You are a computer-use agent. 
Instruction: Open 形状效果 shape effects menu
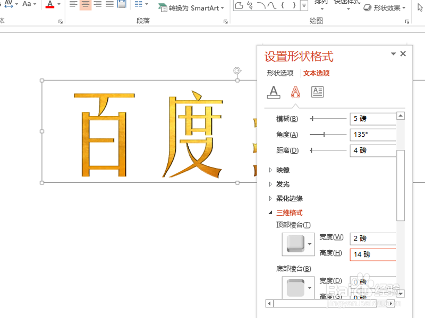pos(384,8)
